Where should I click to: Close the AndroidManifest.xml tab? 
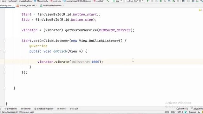coord(63,6)
